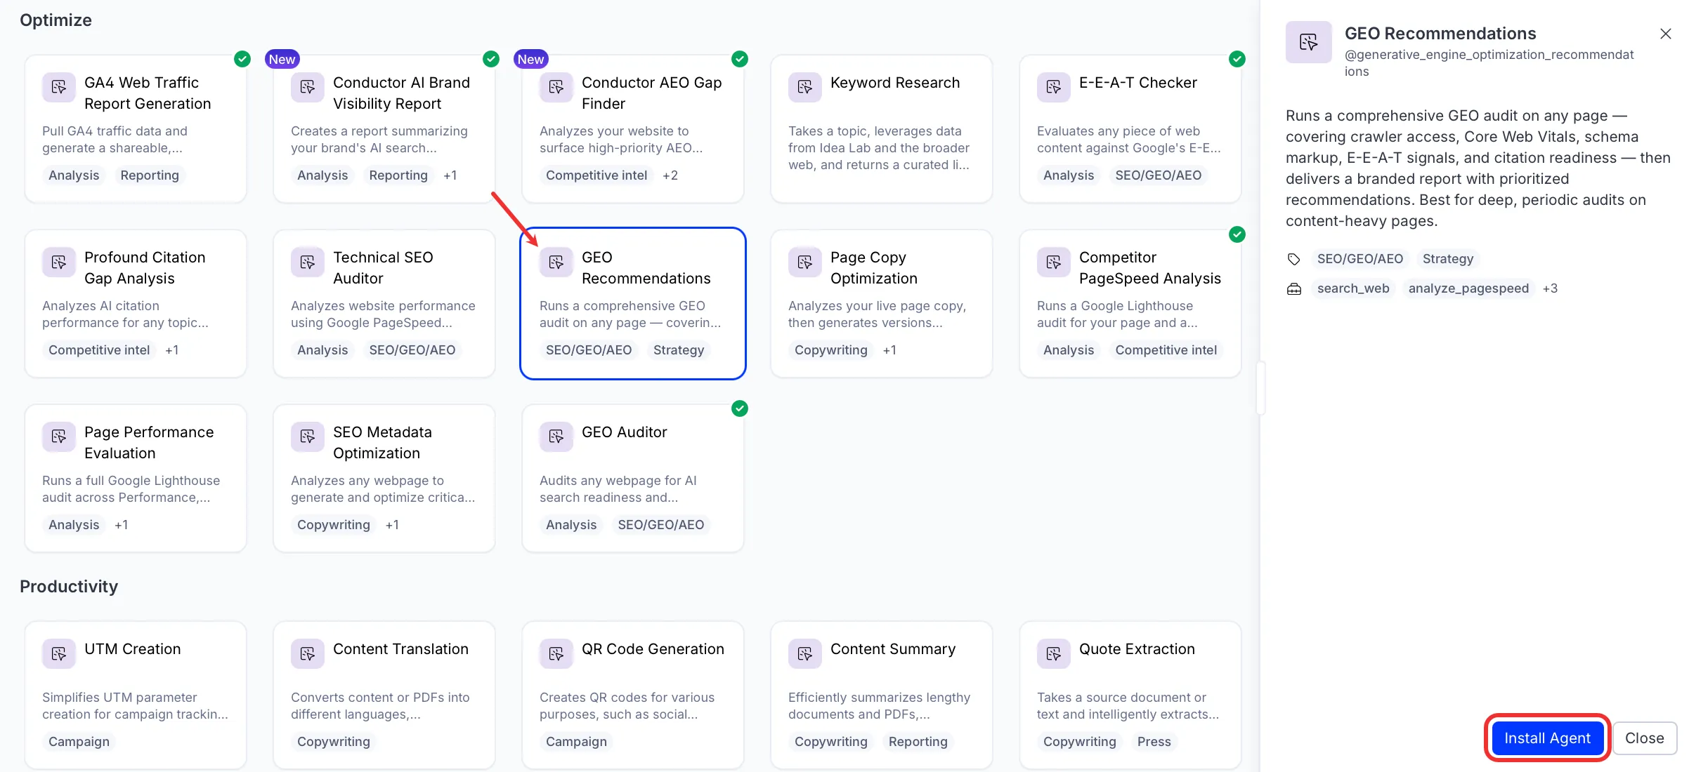
Task: Click the New badge on Conductor AI Brand Visibility Report
Action: coord(282,60)
